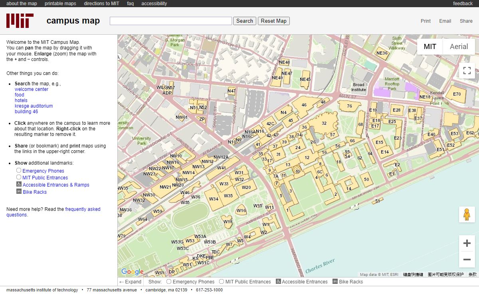
Task: Click building W34 on the map
Action: 214,199
